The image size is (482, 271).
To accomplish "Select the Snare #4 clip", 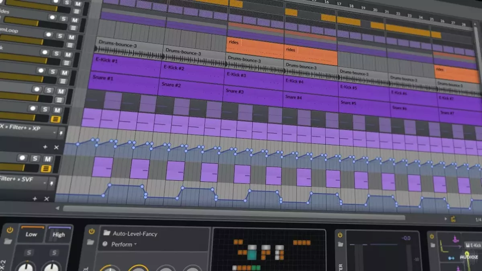I will pyautogui.click(x=310, y=101).
